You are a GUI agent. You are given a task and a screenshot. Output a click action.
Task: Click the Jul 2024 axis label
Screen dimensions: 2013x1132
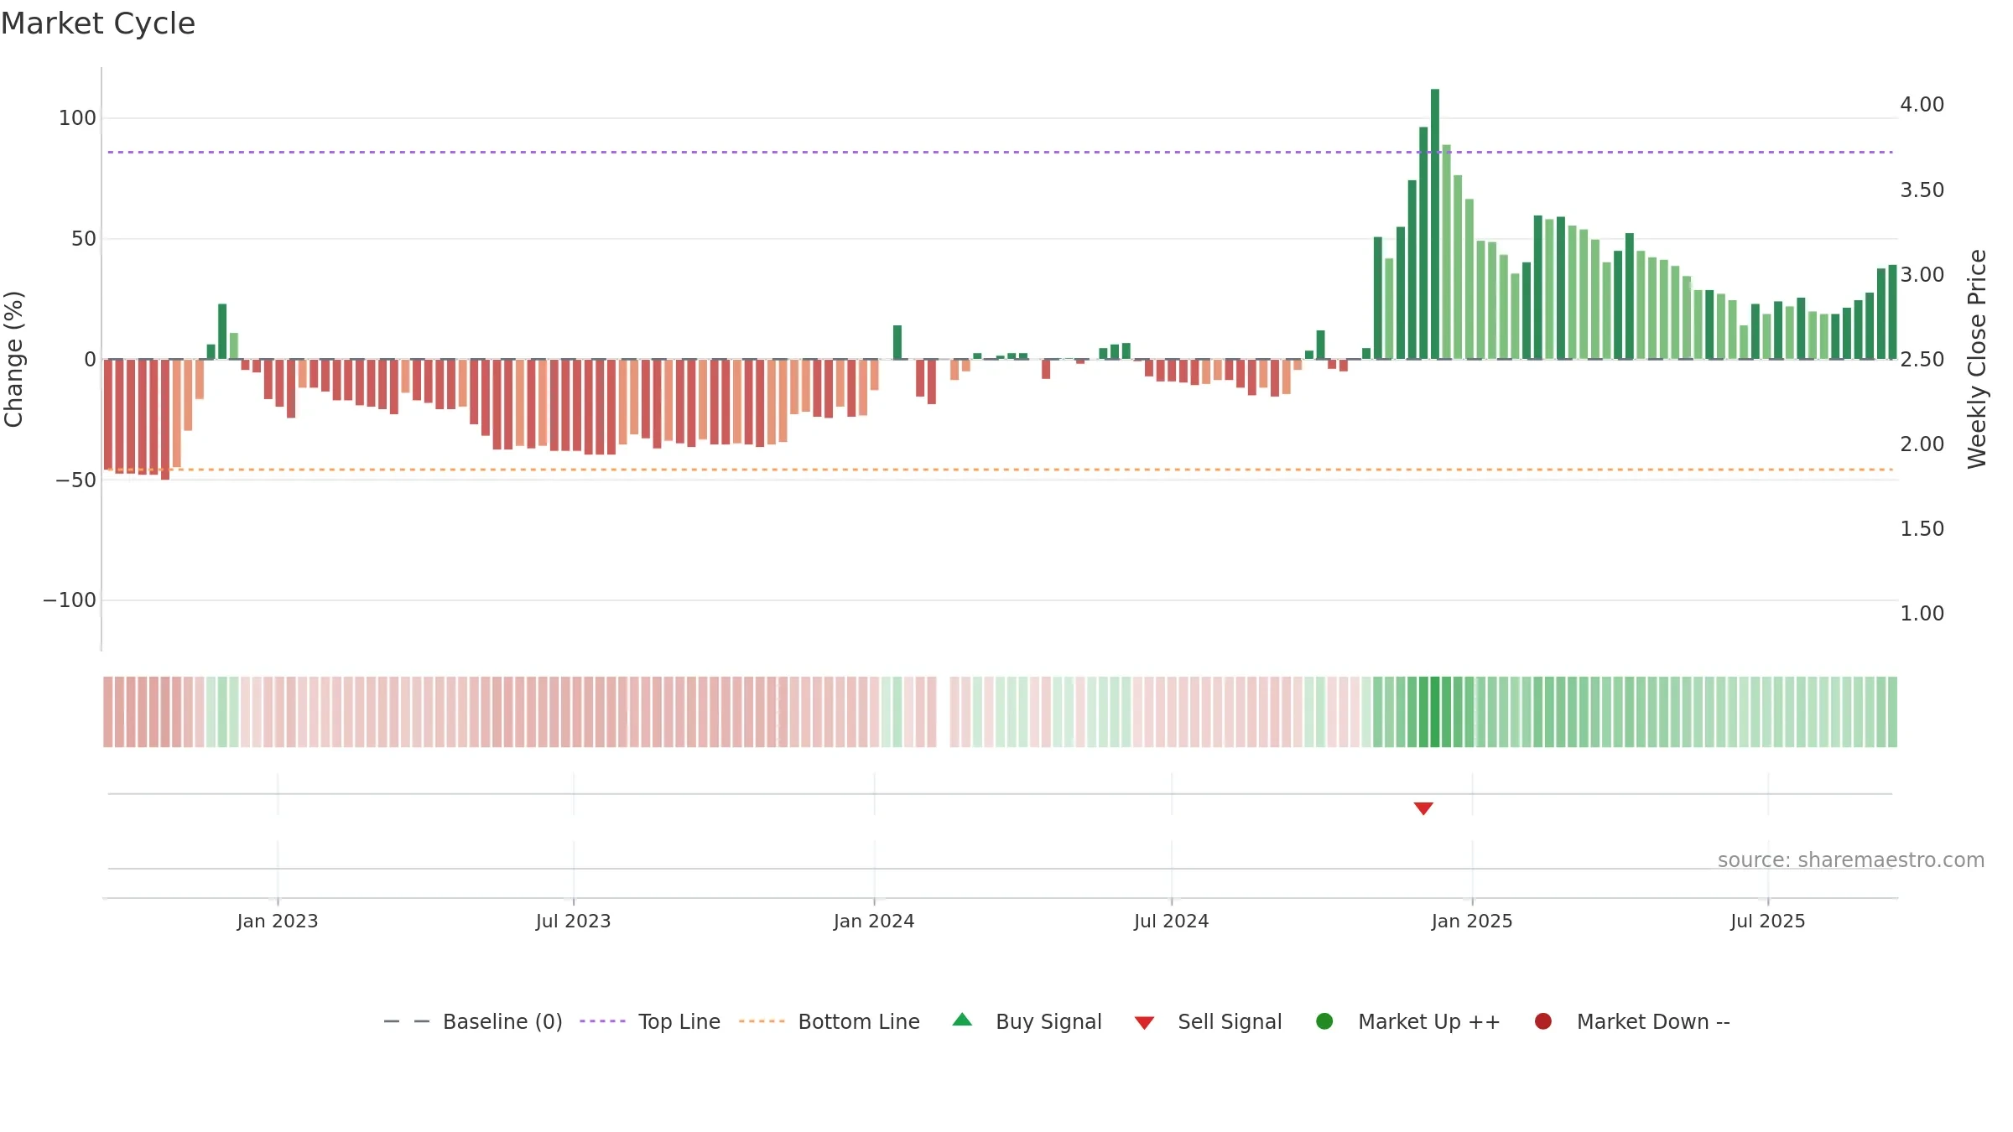coord(1172,921)
